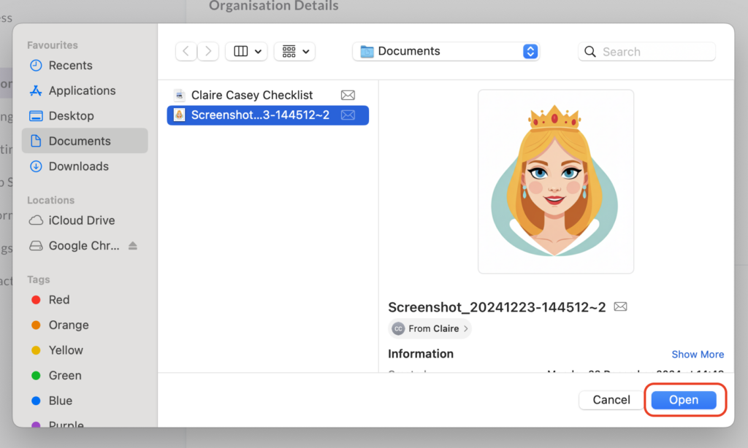Click the Applications icon in sidebar

click(36, 90)
